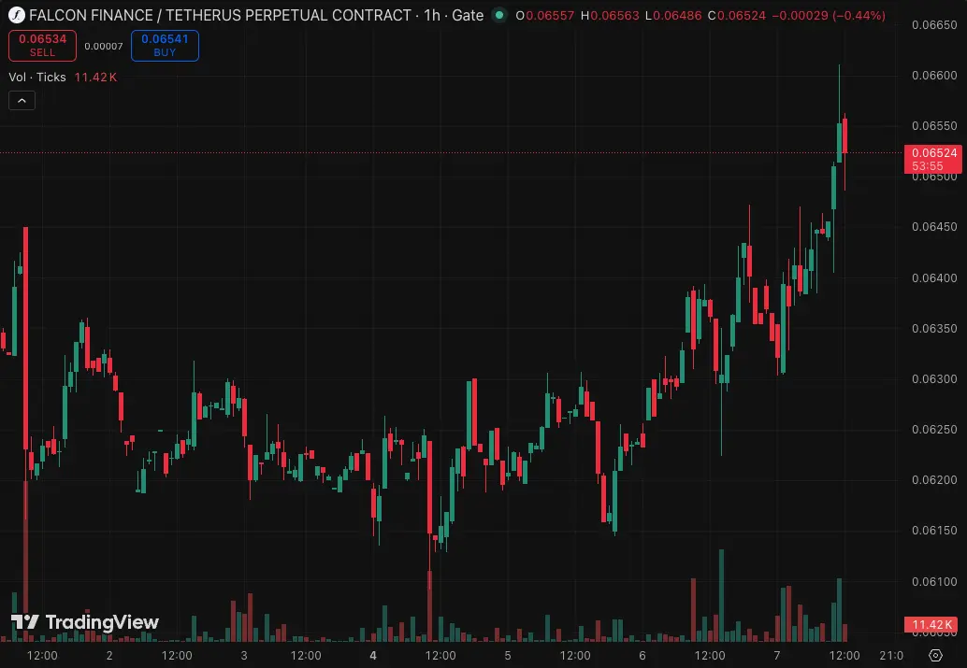Click the 1h interval in the chart title
This screenshot has height=668, width=967.
432,15
